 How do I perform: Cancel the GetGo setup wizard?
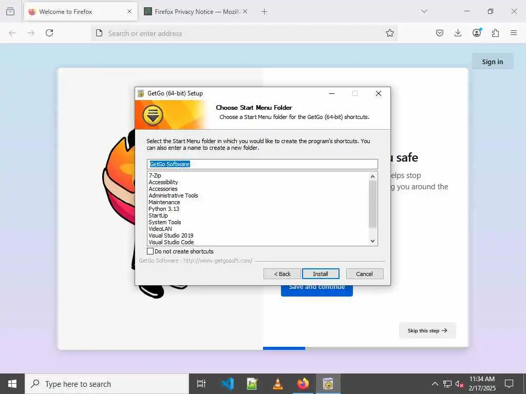click(x=364, y=274)
